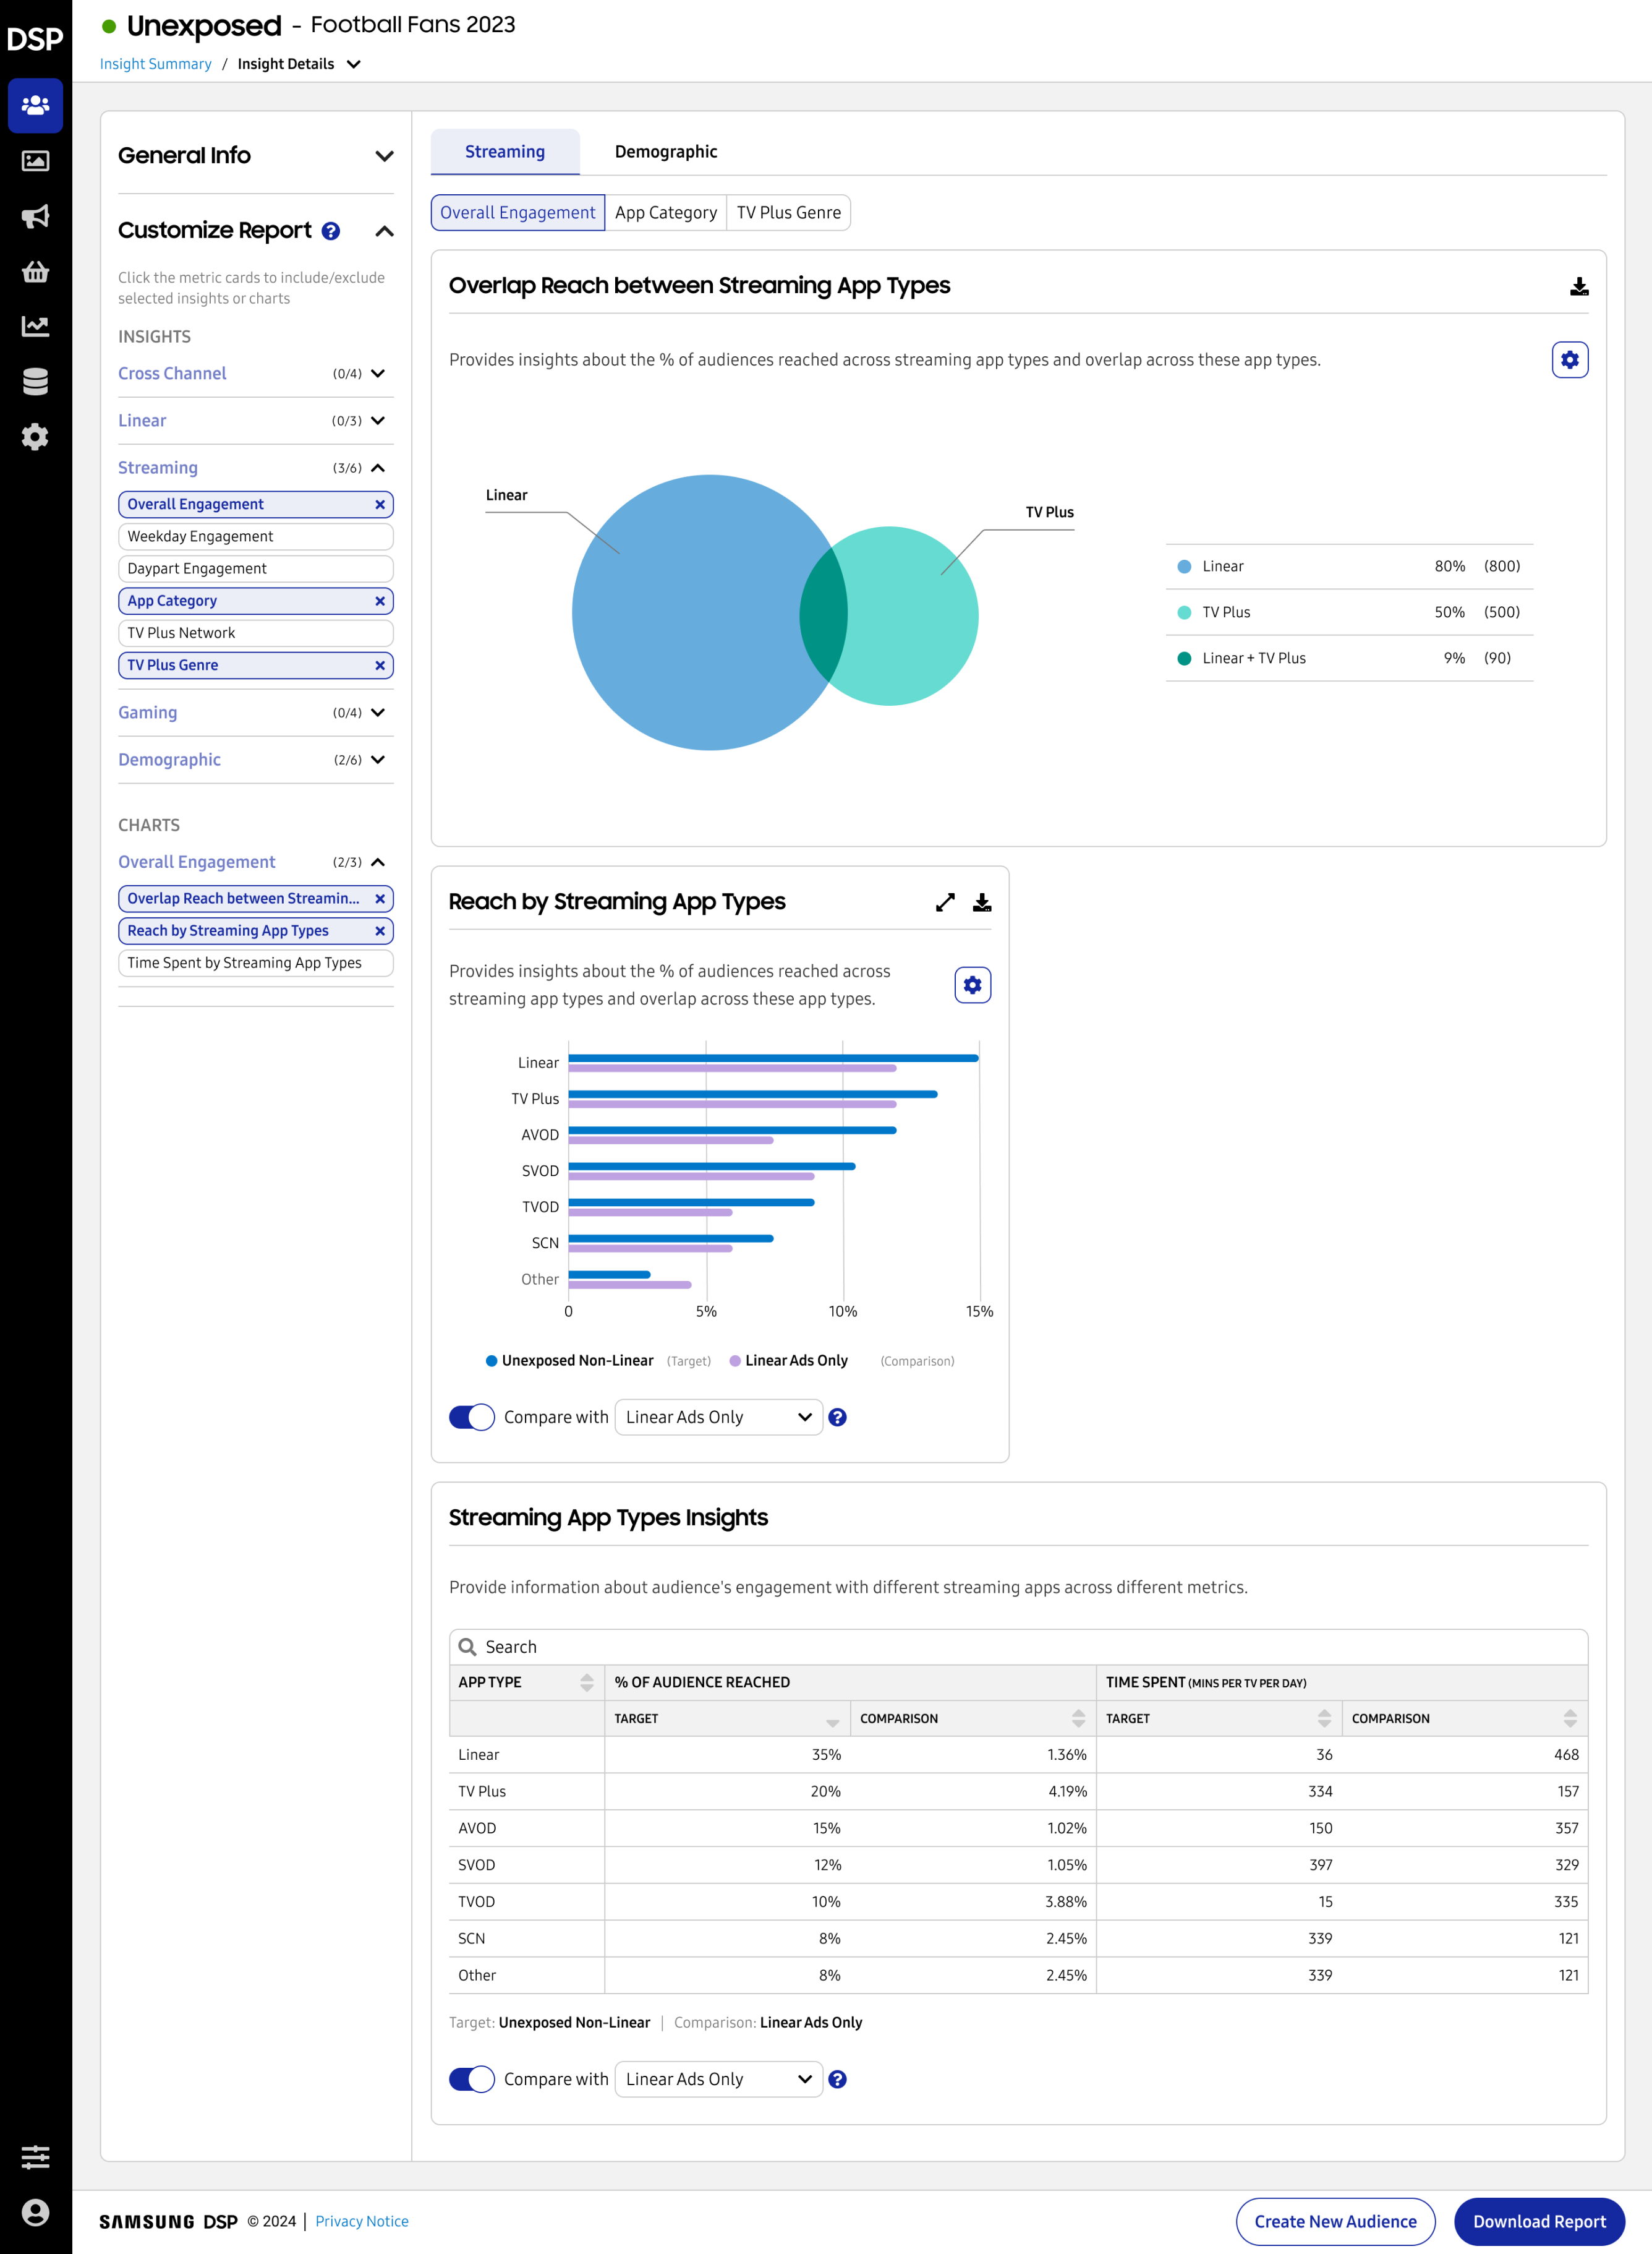Select the TV Plus Genre sub-tab
This screenshot has height=2254, width=1652.
788,213
